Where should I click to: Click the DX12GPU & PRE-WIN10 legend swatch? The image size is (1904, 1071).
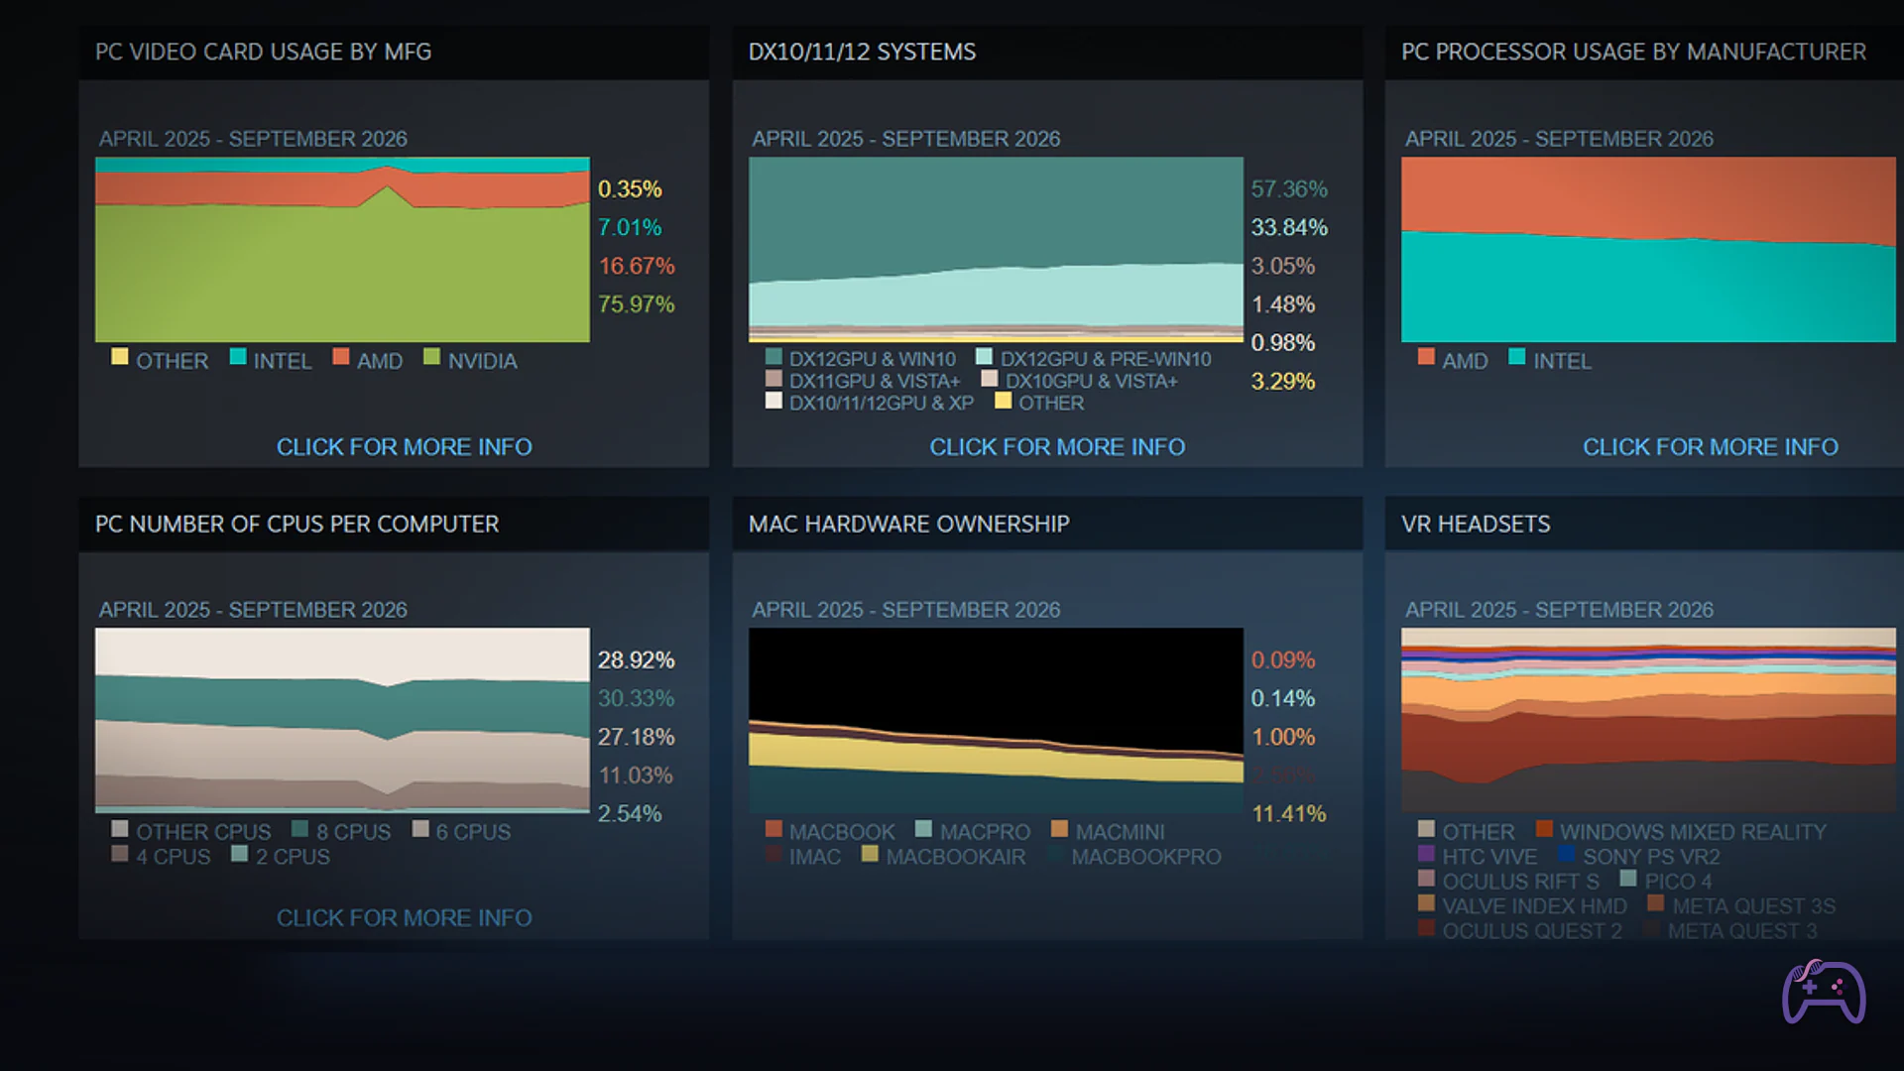point(984,356)
